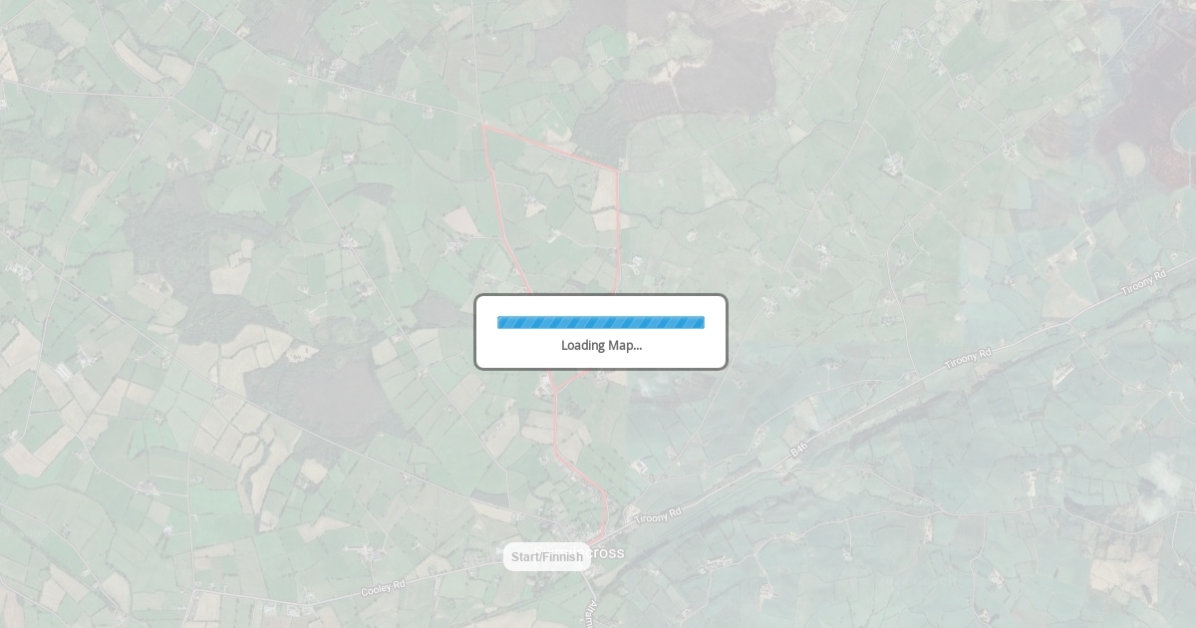
Task: Select the Cooley Rd road label
Action: 383,589
